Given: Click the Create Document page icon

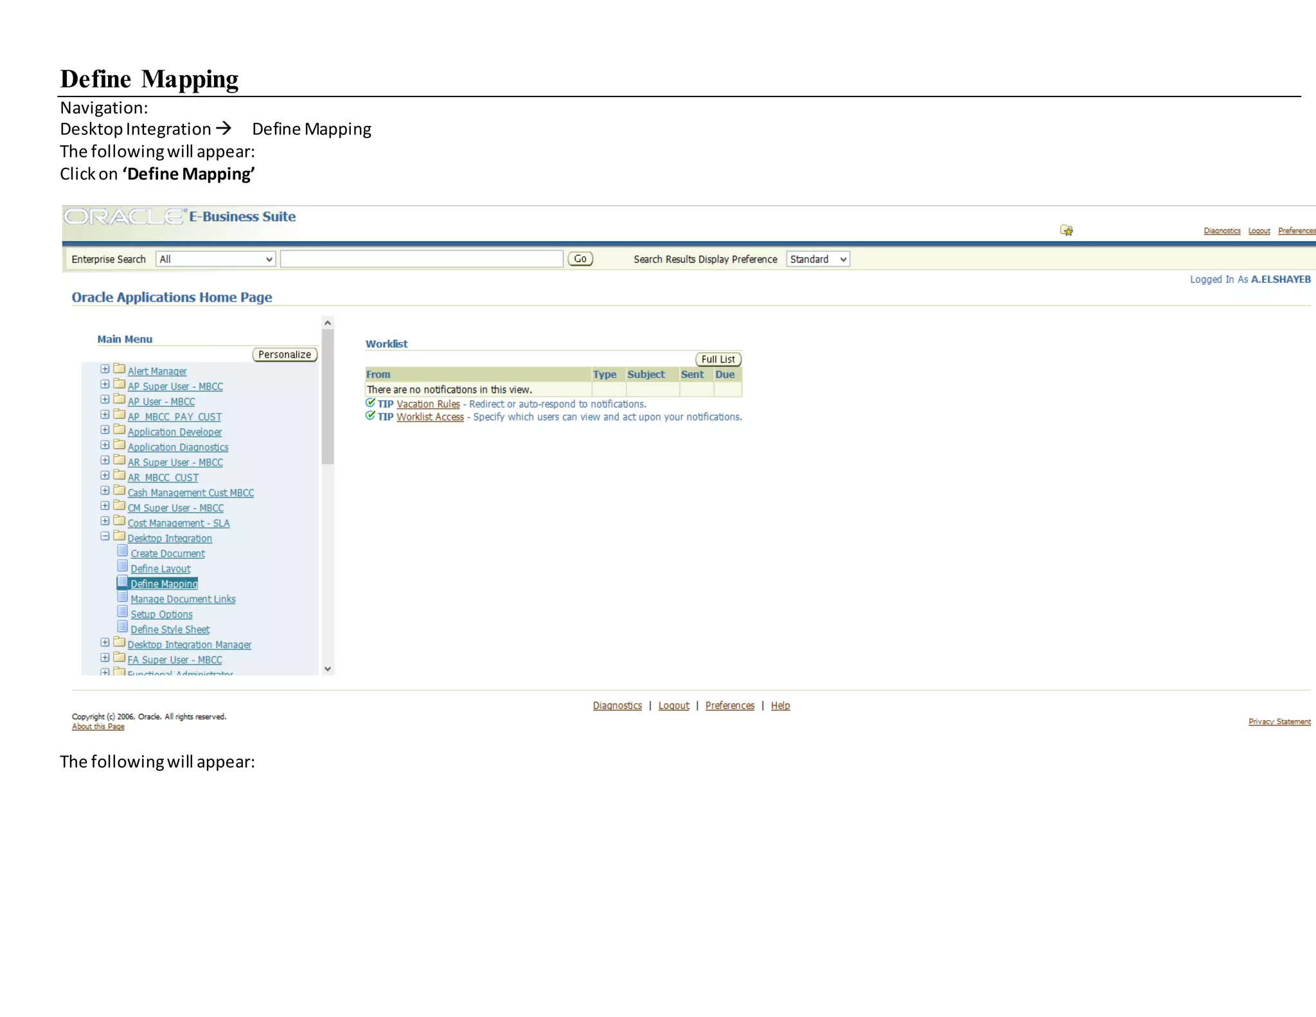Looking at the screenshot, I should click(x=123, y=552).
